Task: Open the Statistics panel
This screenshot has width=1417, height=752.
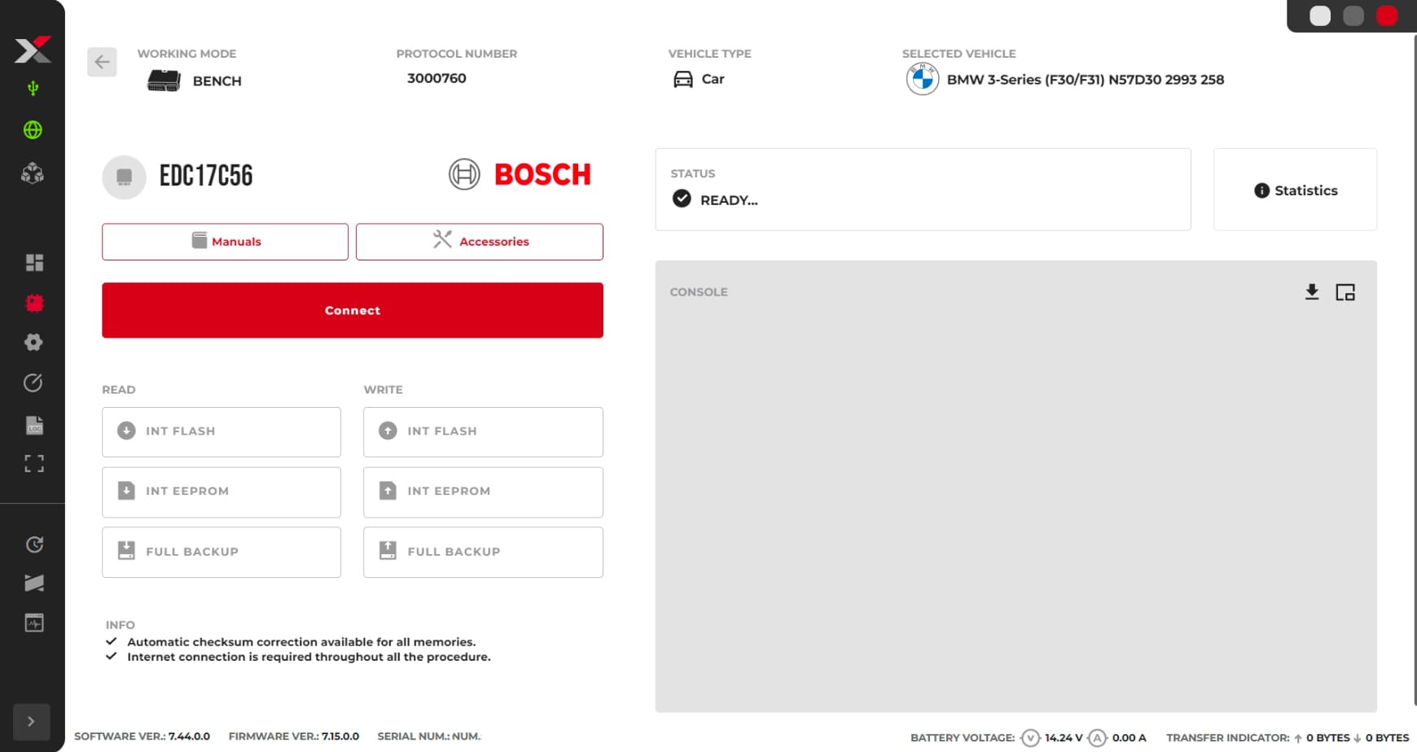Action: [x=1294, y=190]
